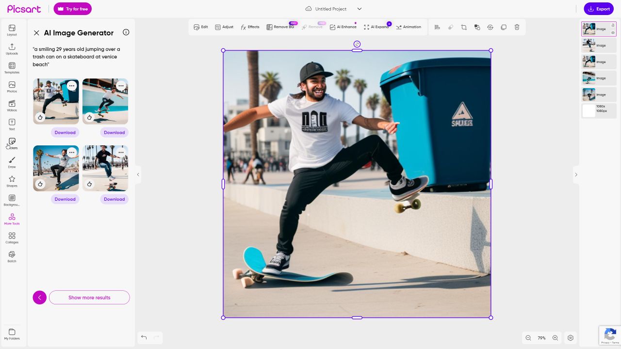Open My Folders
This screenshot has width=621, height=349.
pyautogui.click(x=12, y=334)
